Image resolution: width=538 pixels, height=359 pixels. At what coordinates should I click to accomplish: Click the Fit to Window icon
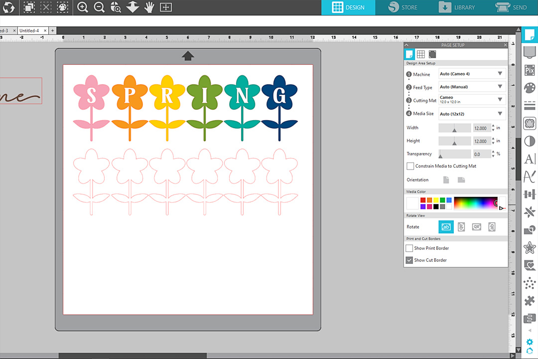(165, 7)
